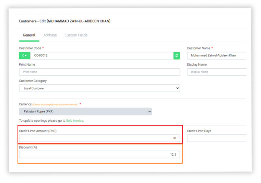Click the Credit Limit Amount field
The height and width of the screenshot is (183, 261).
point(99,138)
